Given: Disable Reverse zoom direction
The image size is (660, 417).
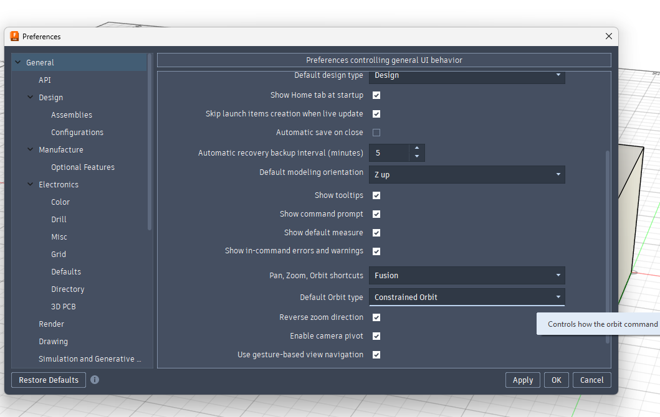Looking at the screenshot, I should [376, 317].
